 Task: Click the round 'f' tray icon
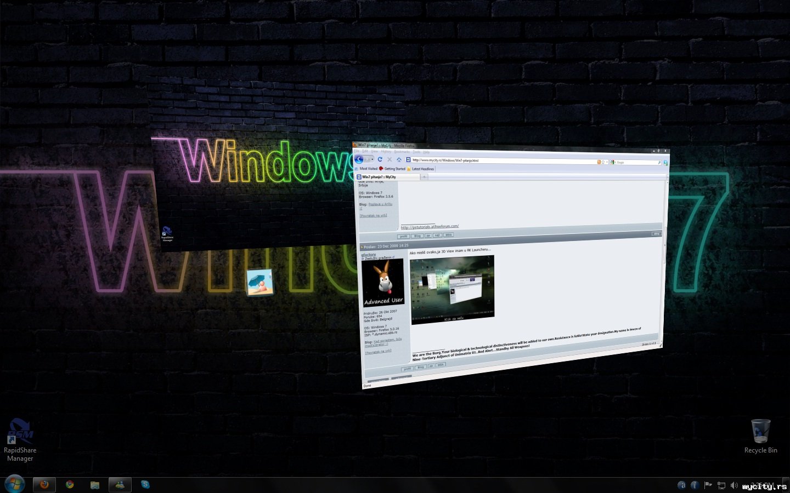pos(695,485)
